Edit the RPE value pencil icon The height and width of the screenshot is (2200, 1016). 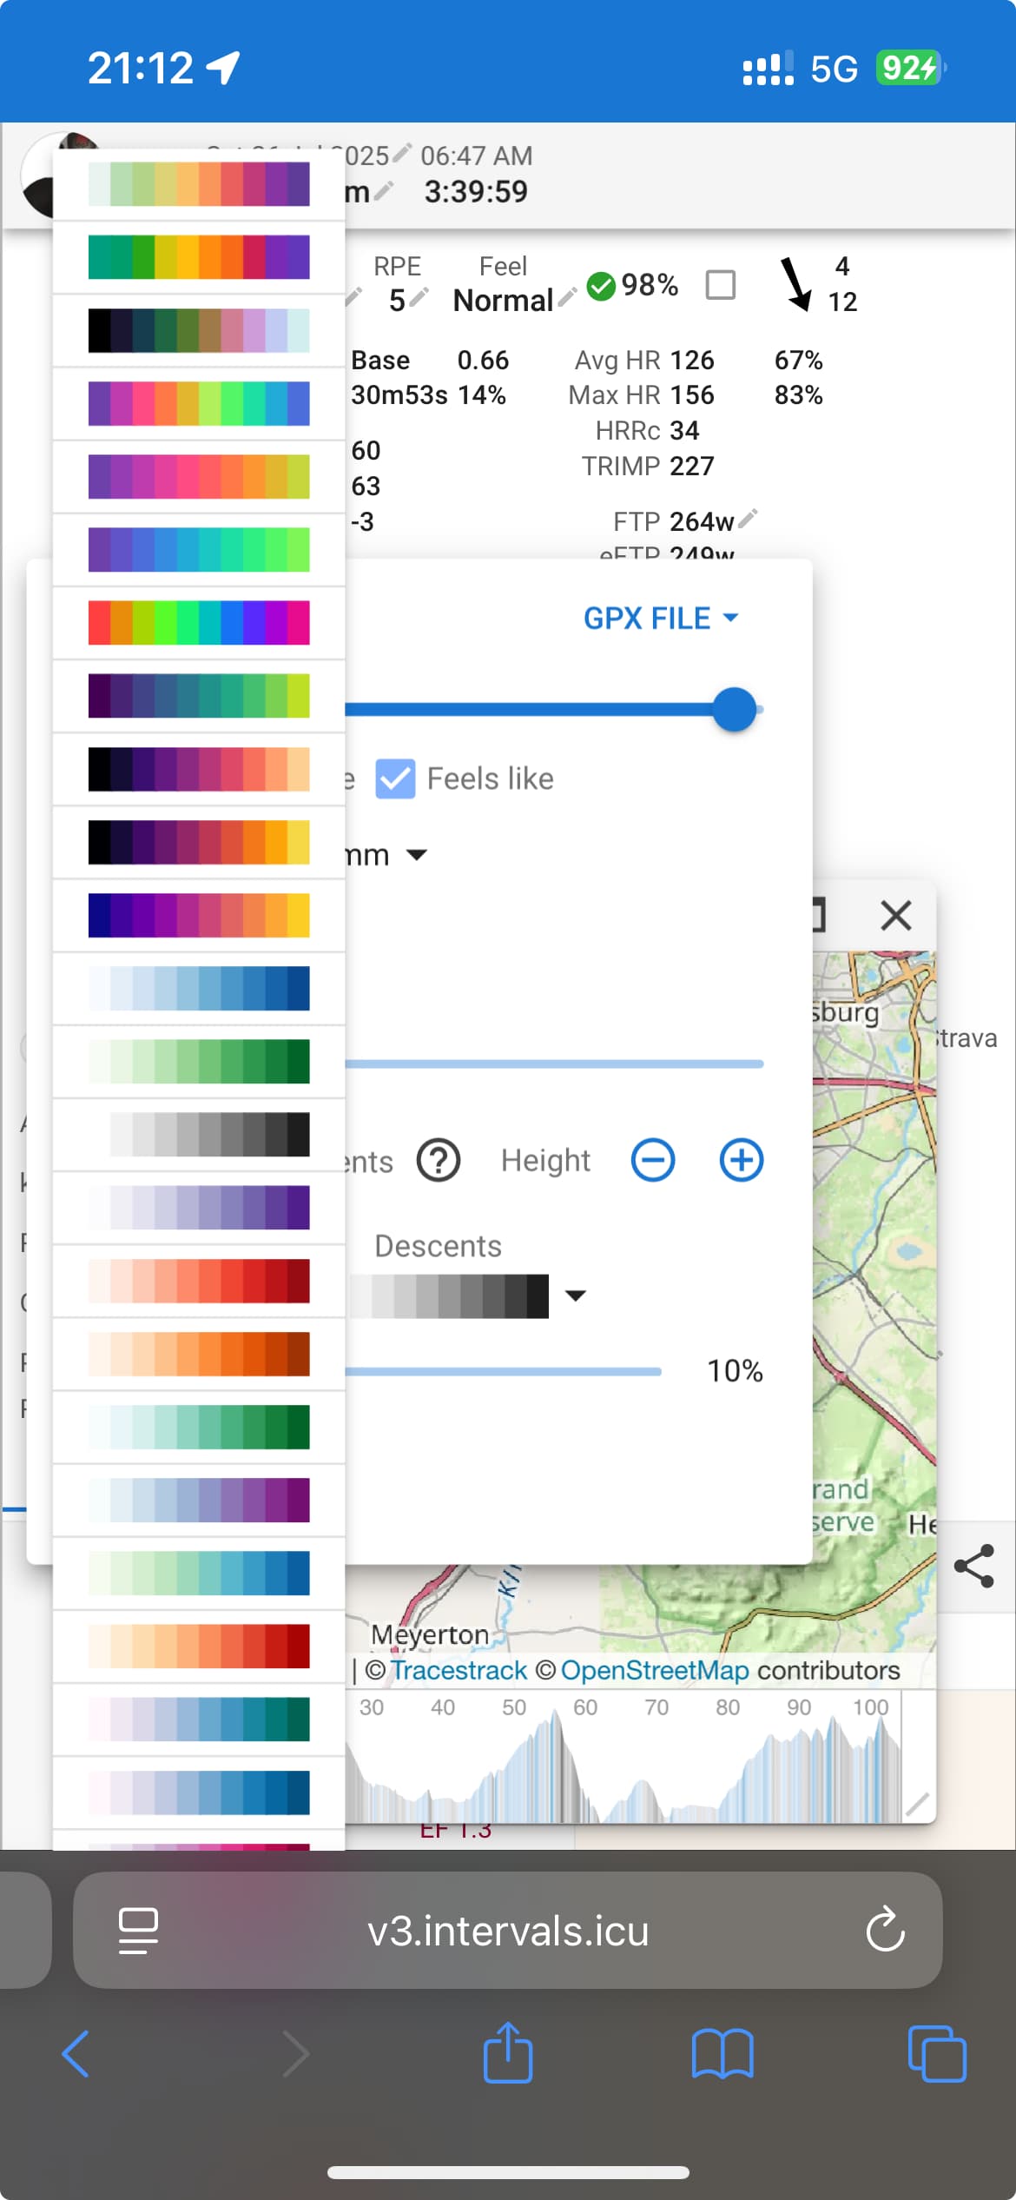tap(419, 298)
